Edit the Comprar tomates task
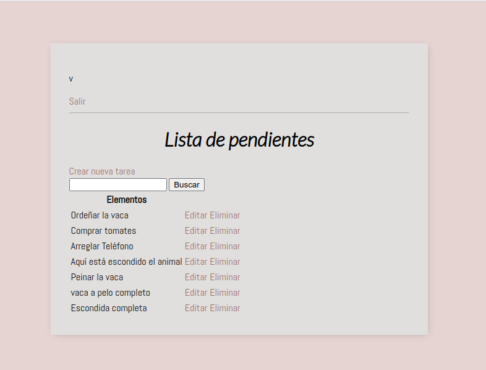Viewport: 486px width, 370px height. click(x=195, y=231)
